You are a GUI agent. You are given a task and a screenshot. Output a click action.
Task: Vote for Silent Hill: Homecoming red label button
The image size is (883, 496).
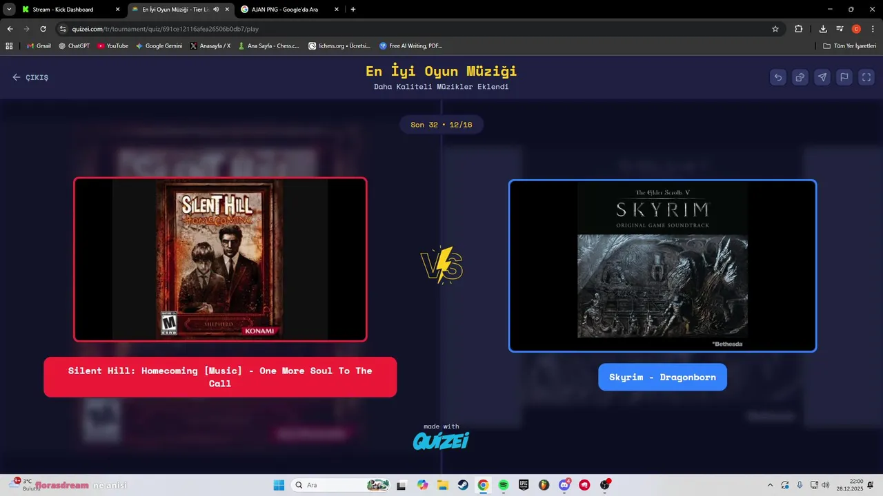click(x=220, y=377)
